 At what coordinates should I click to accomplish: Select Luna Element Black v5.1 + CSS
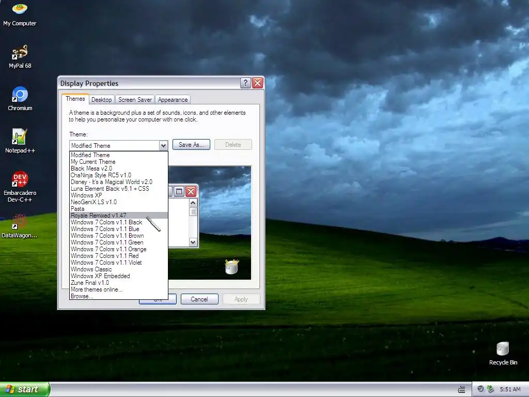119,189
